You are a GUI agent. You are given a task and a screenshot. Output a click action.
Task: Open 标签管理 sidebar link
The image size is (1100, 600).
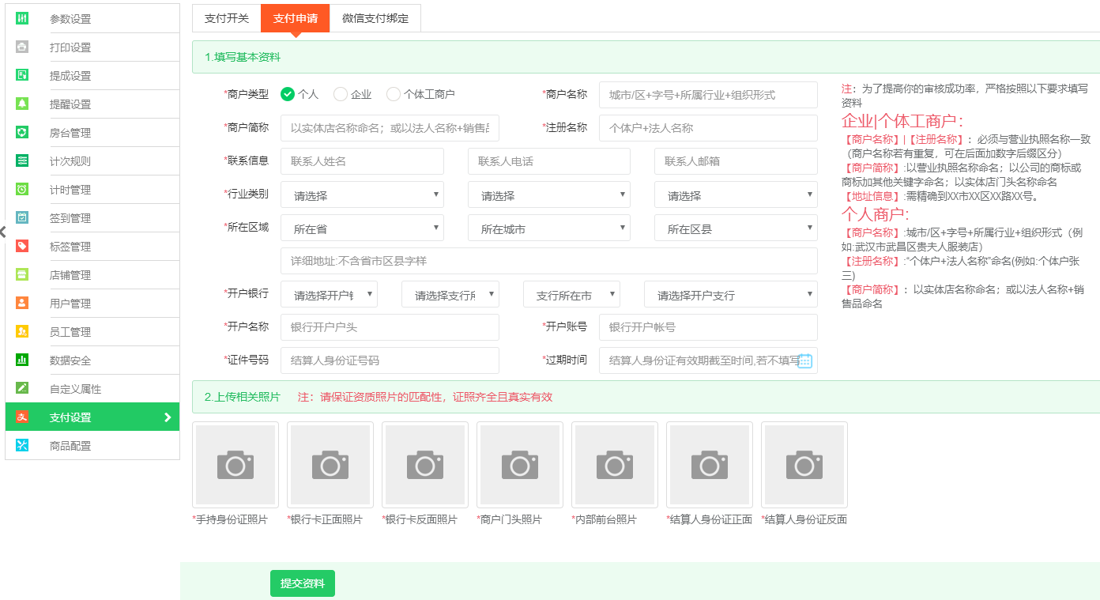92,246
